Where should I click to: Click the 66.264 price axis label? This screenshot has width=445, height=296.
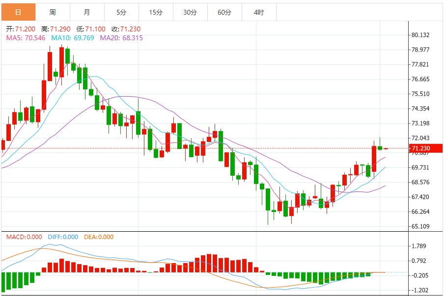[420, 212]
